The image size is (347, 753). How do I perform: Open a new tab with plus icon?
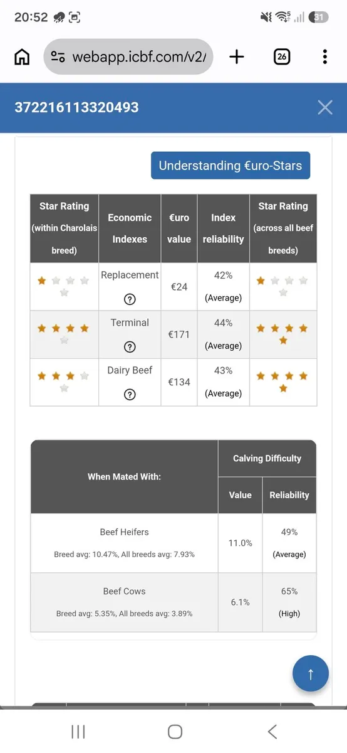(x=237, y=57)
